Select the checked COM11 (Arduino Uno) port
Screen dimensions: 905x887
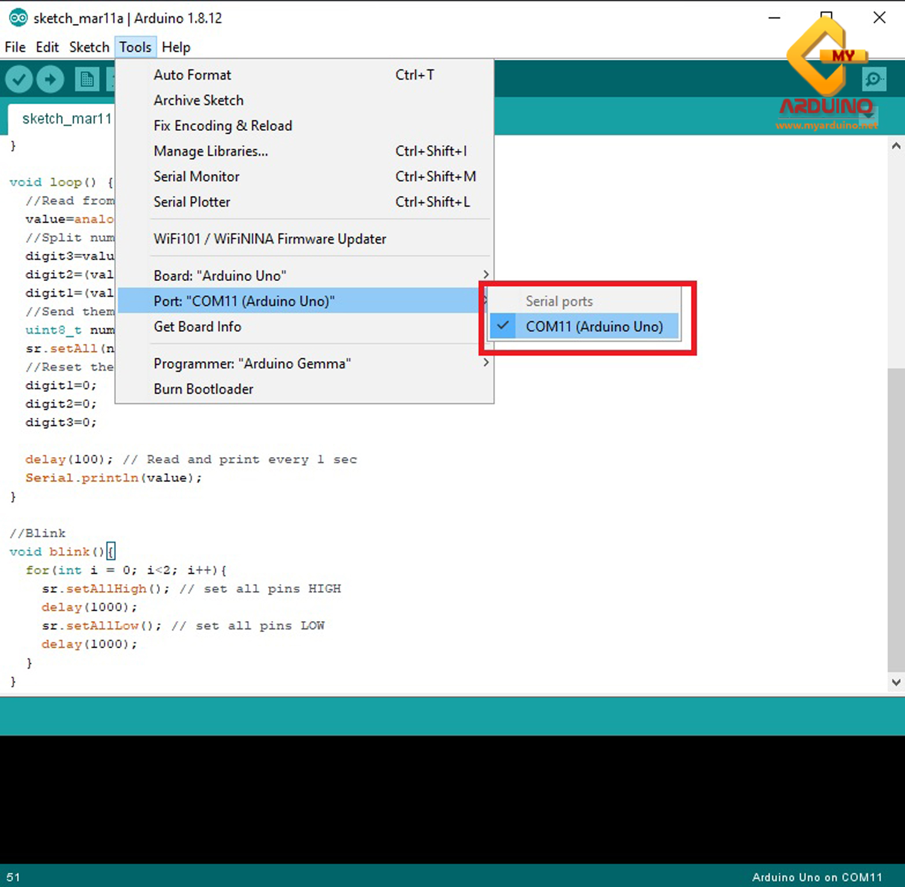click(x=593, y=326)
